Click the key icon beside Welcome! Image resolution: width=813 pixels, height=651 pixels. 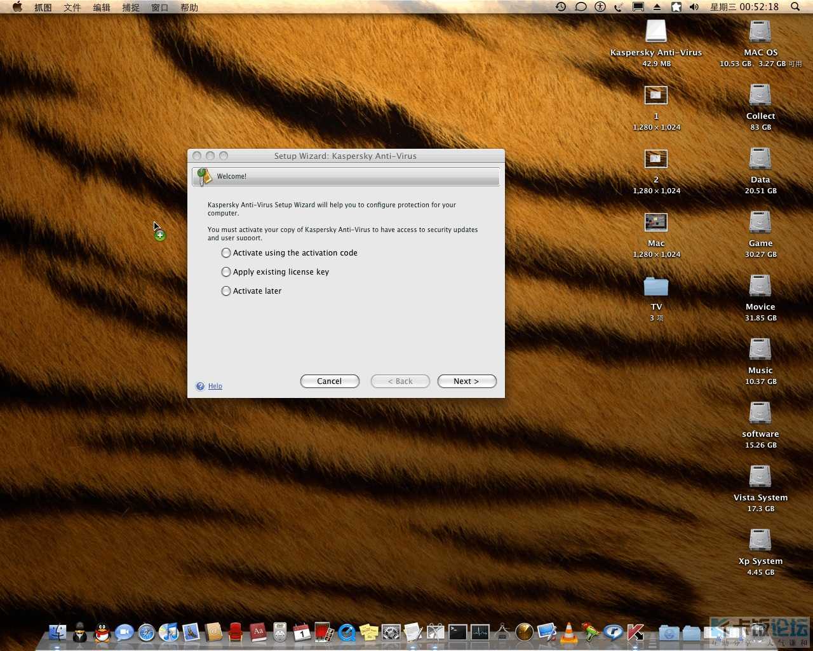coord(203,176)
